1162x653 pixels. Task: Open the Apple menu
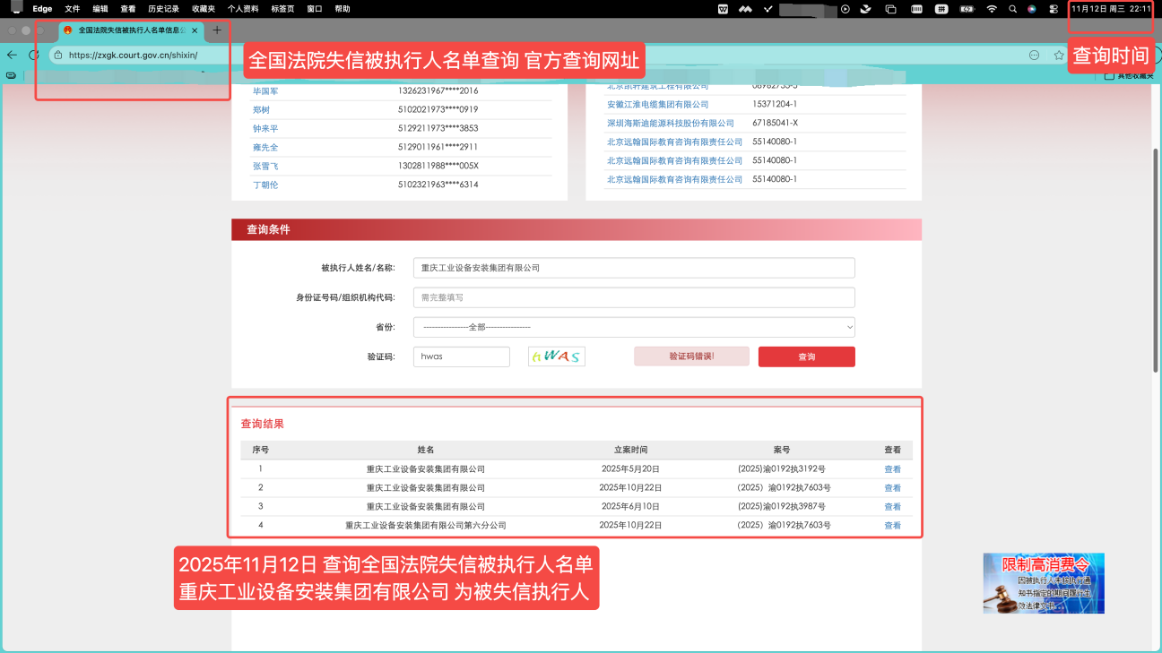coord(16,8)
